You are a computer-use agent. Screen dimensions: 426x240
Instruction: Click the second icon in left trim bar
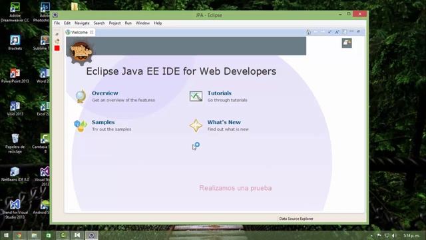click(57, 41)
